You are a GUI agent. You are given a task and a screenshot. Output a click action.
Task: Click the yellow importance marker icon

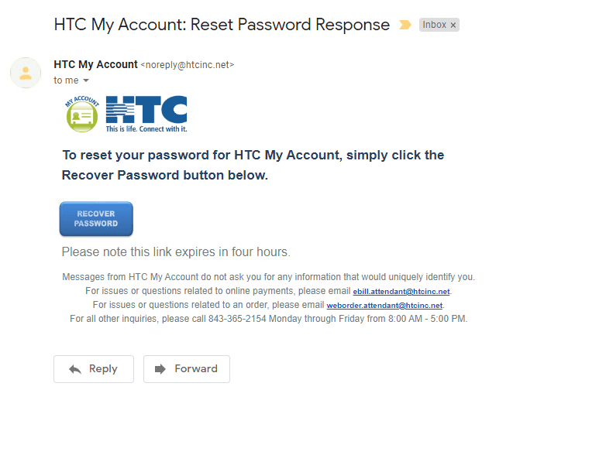point(405,25)
